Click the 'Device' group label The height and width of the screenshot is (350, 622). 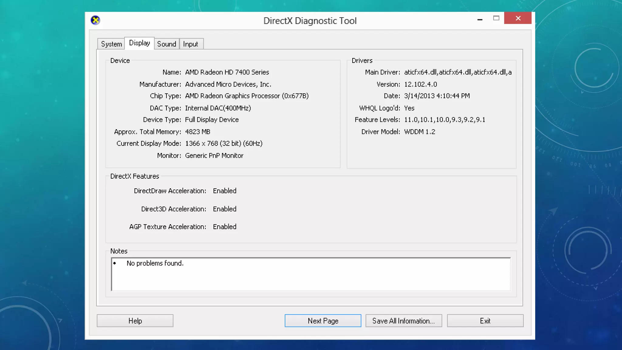120,61
